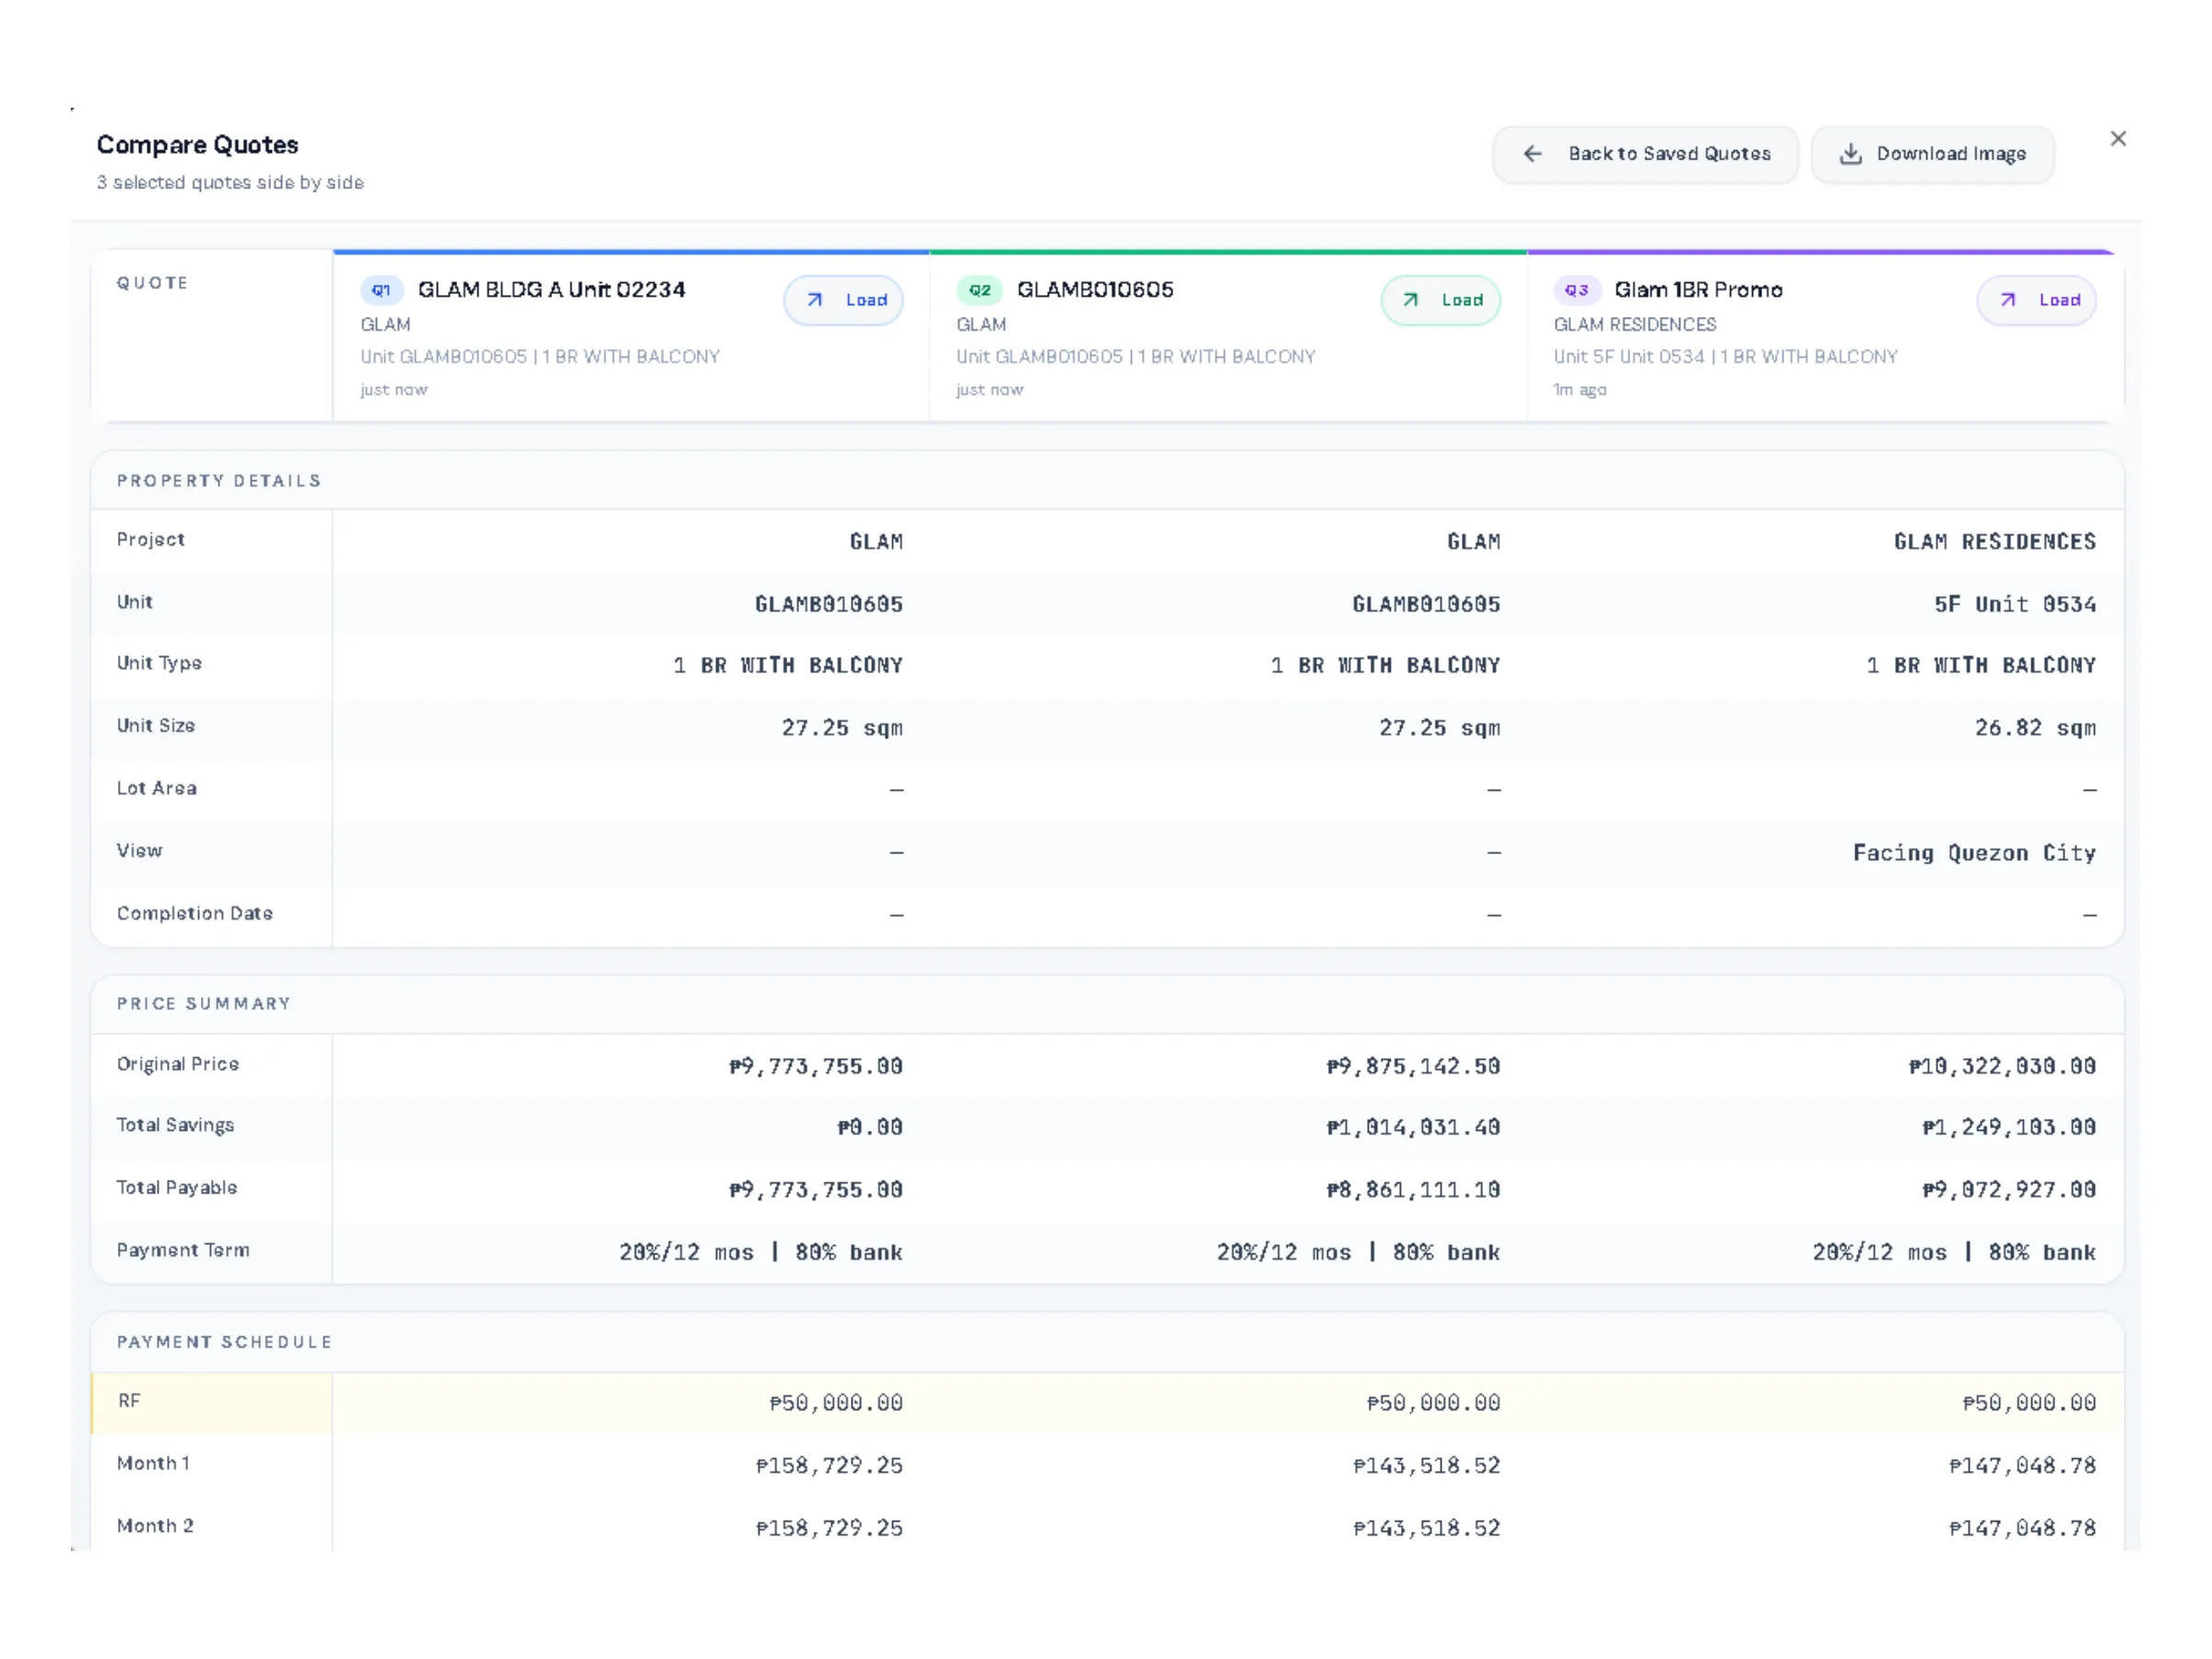Click the Payment Schedule section header
Viewport: 2212px width, 1659px height.
[x=224, y=1342]
